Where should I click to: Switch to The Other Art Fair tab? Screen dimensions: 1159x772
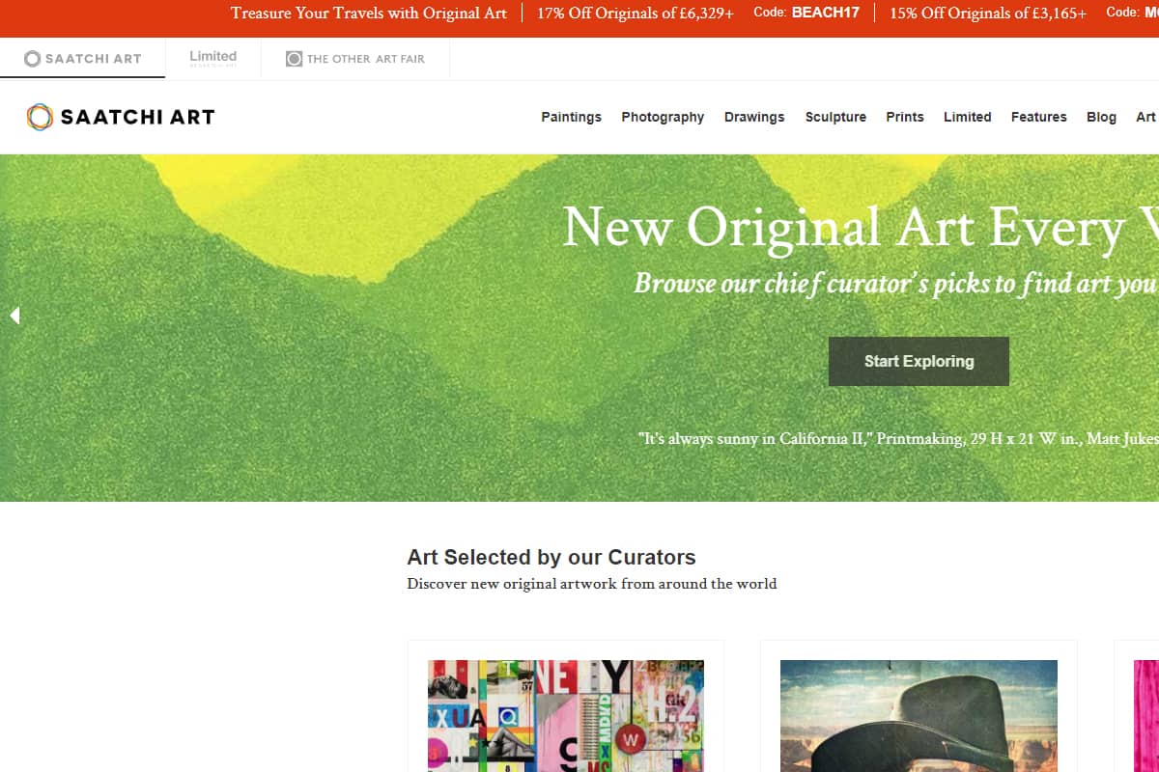(355, 59)
